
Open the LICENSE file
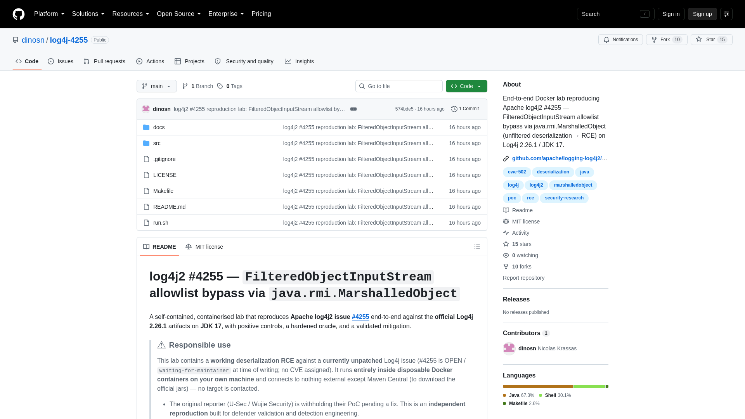pyautogui.click(x=165, y=175)
